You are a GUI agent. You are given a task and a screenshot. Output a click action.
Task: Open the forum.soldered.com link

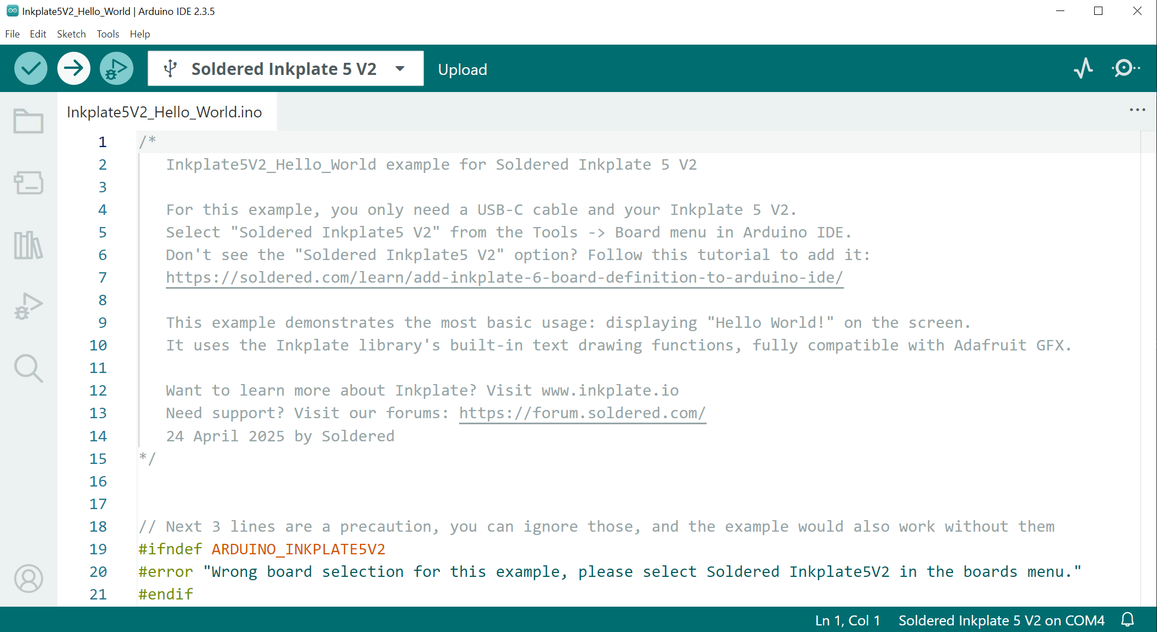coord(582,413)
